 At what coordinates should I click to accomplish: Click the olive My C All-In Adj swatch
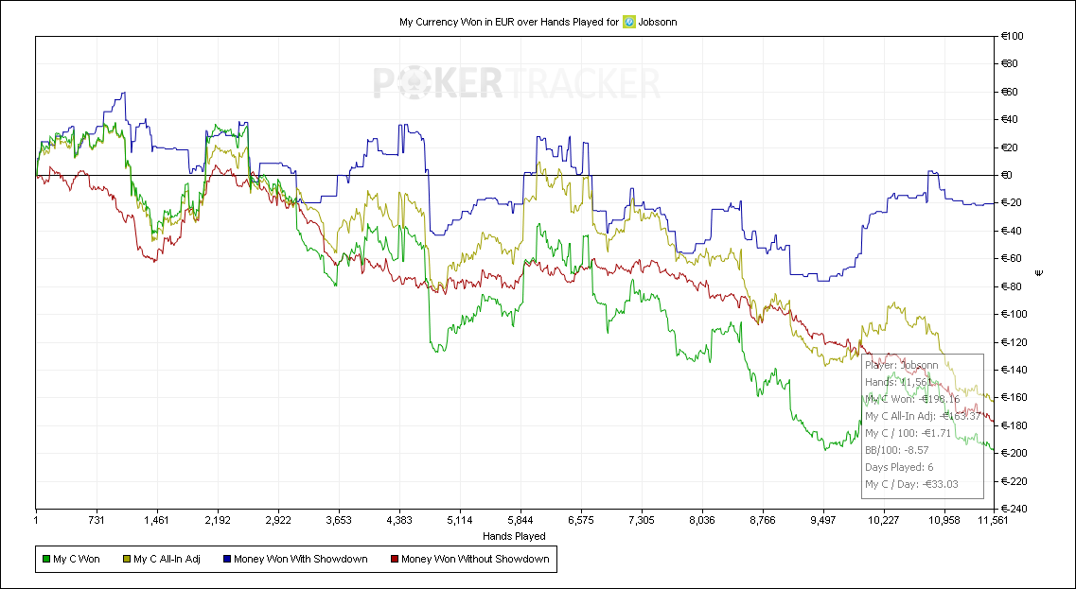(x=127, y=560)
